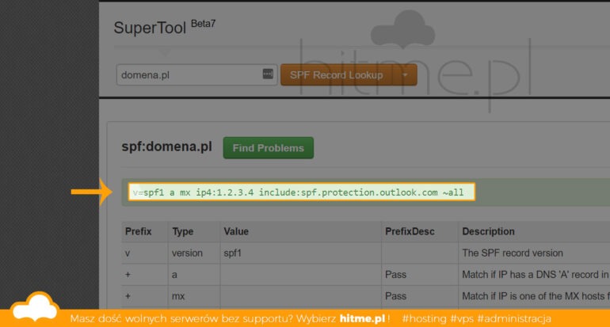Click the DNS 'A' record description text
This screenshot has height=327, width=610.
pos(536,275)
